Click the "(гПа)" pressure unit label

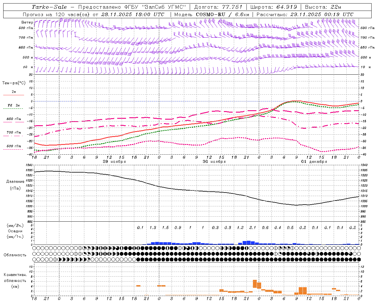tap(15, 188)
